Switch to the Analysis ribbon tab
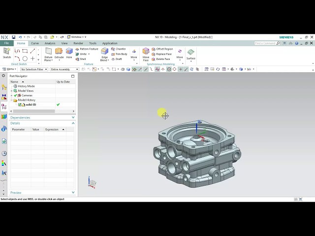This screenshot has width=315, height=236. 50,43
